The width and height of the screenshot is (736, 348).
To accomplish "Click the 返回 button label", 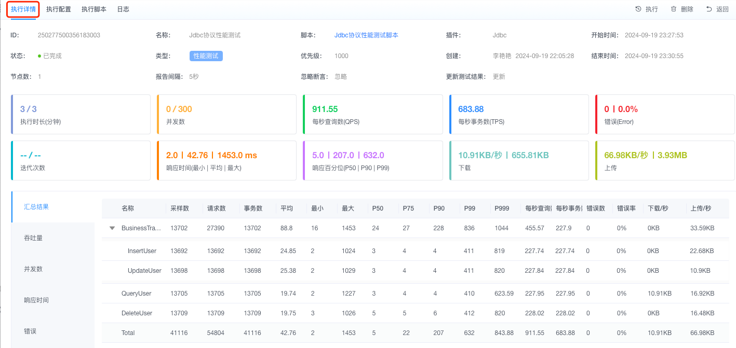I will click(x=722, y=9).
